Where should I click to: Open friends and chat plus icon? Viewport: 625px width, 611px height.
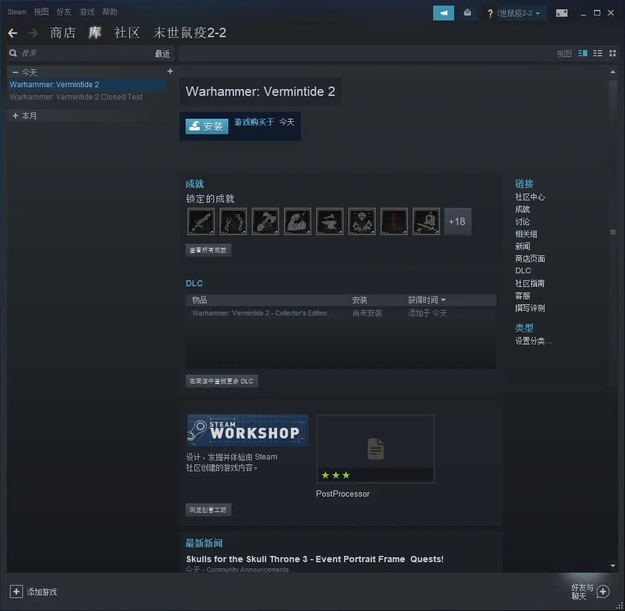click(x=603, y=591)
